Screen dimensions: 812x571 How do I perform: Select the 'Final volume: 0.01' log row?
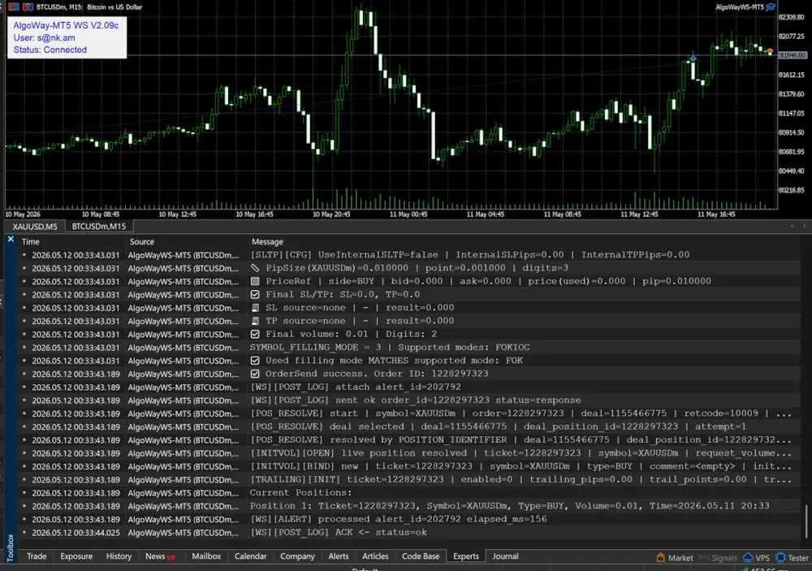[x=409, y=334]
